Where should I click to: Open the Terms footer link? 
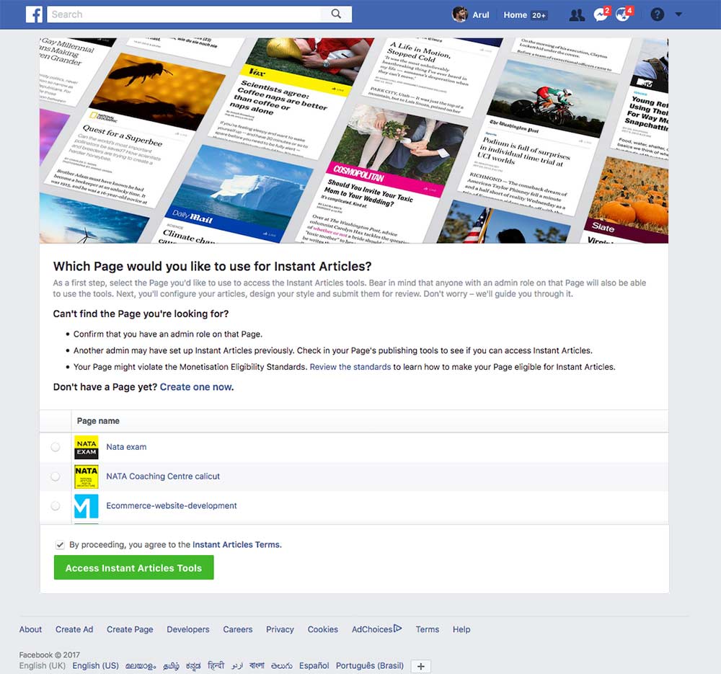(427, 629)
